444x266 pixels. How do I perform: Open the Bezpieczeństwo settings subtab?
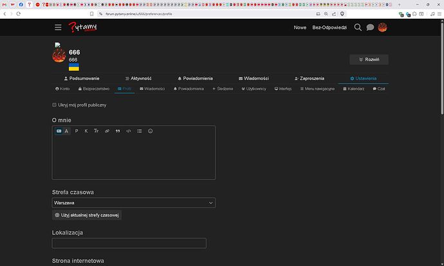pos(94,89)
